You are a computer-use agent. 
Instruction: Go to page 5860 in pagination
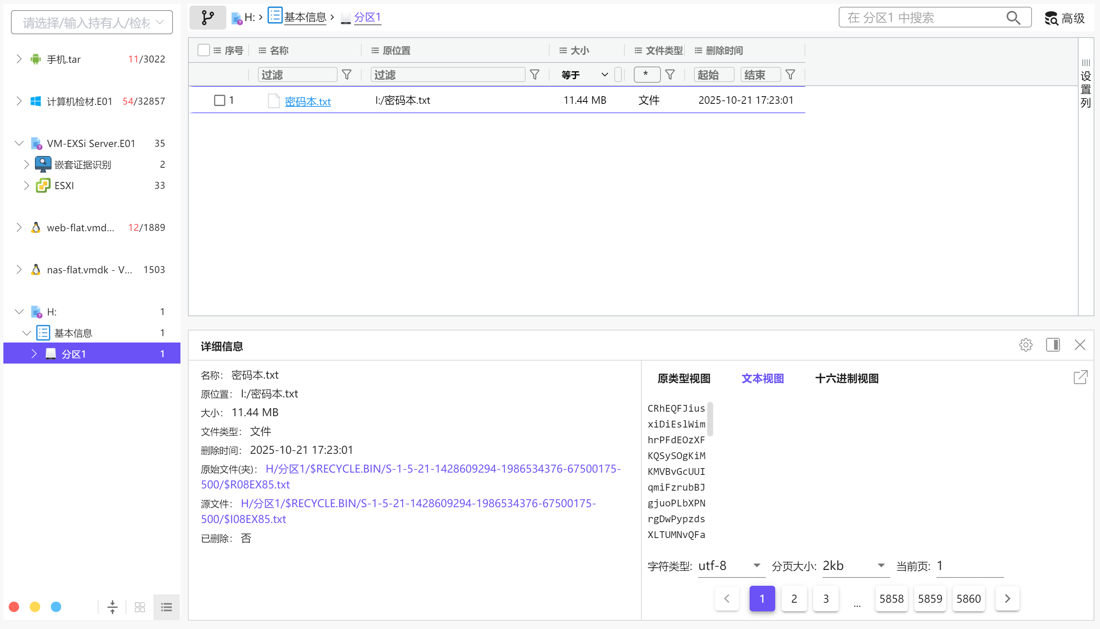968,598
